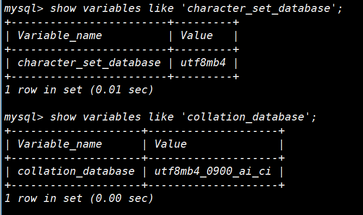Viewport: 363px width, 215px height.
Task: Click the character_set_database row cell
Action: click(x=89, y=63)
